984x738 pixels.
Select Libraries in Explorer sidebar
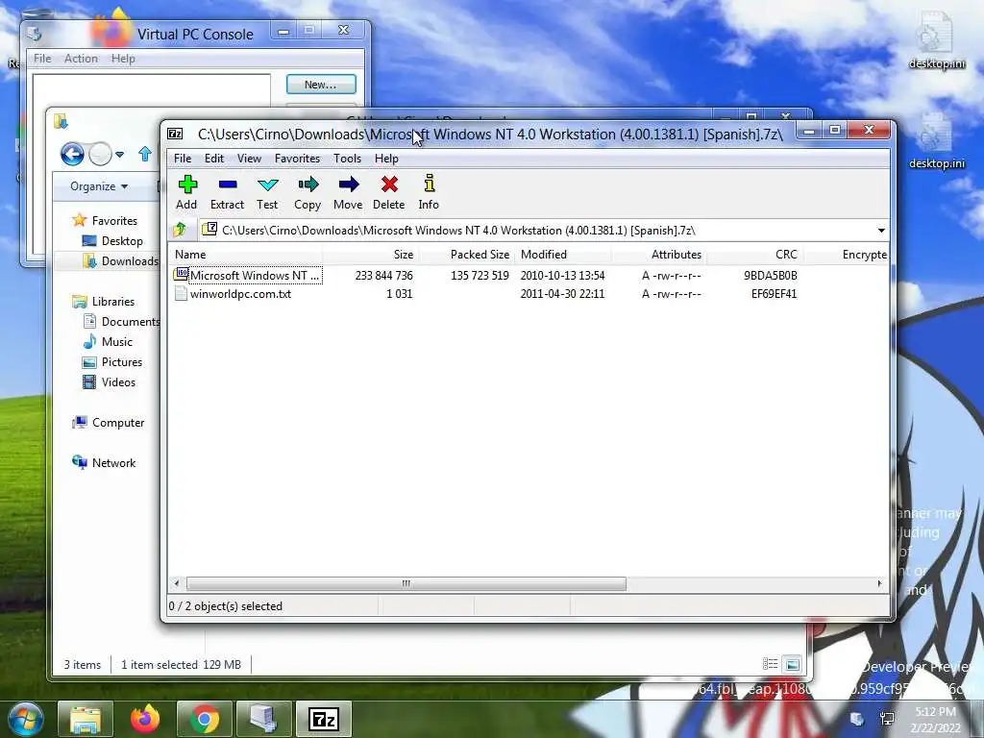(x=104, y=301)
